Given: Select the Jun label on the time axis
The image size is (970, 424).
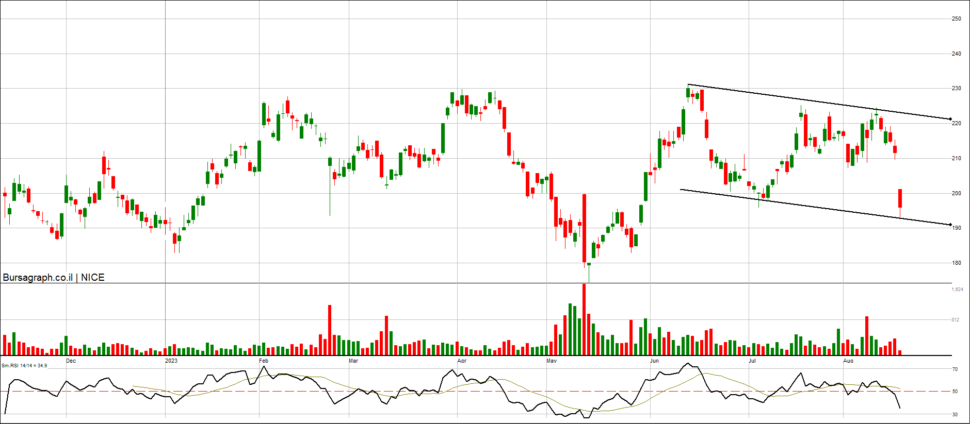Looking at the screenshot, I should click(655, 361).
